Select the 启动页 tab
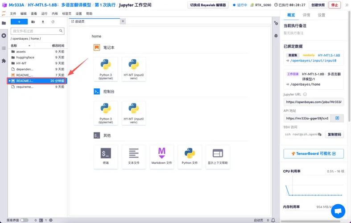This screenshot has height=223, width=351. pos(94,21)
